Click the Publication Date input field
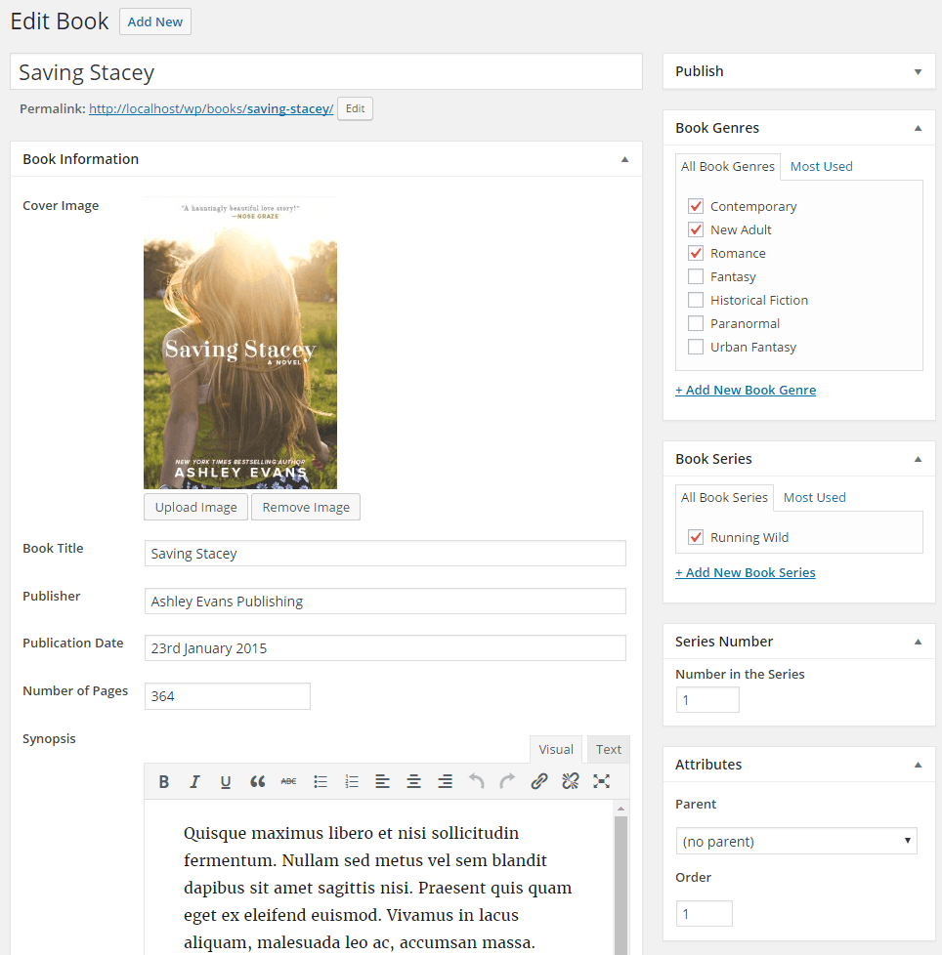The width and height of the screenshot is (942, 955). click(385, 648)
